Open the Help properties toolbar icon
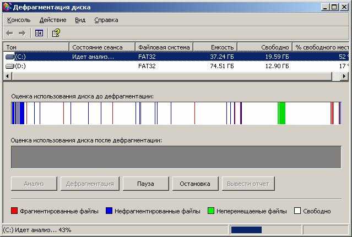This screenshot has height=237, width=352. click(x=56, y=33)
